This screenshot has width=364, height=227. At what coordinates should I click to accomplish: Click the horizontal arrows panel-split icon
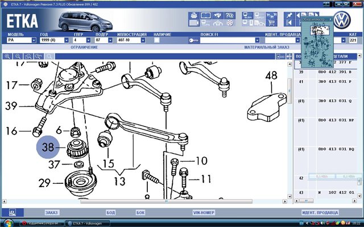289,56
